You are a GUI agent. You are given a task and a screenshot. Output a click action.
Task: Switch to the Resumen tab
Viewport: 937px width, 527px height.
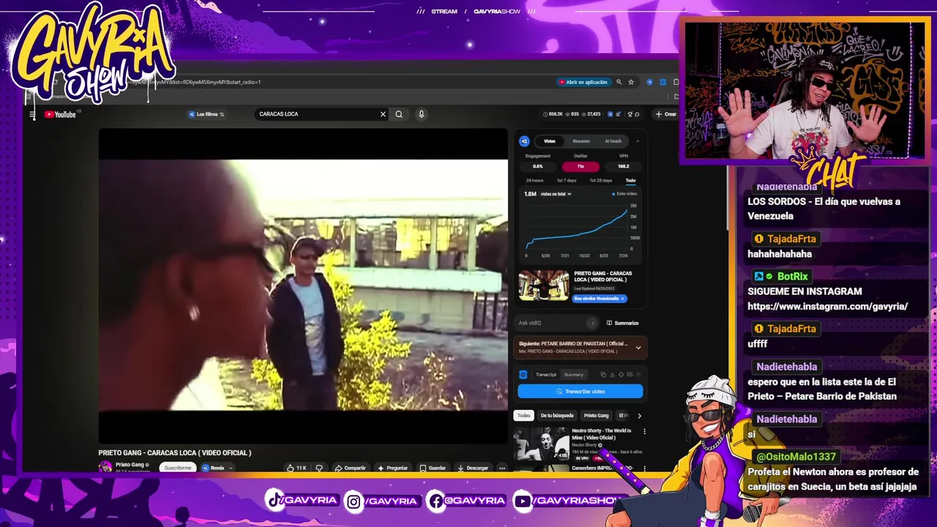click(x=581, y=141)
